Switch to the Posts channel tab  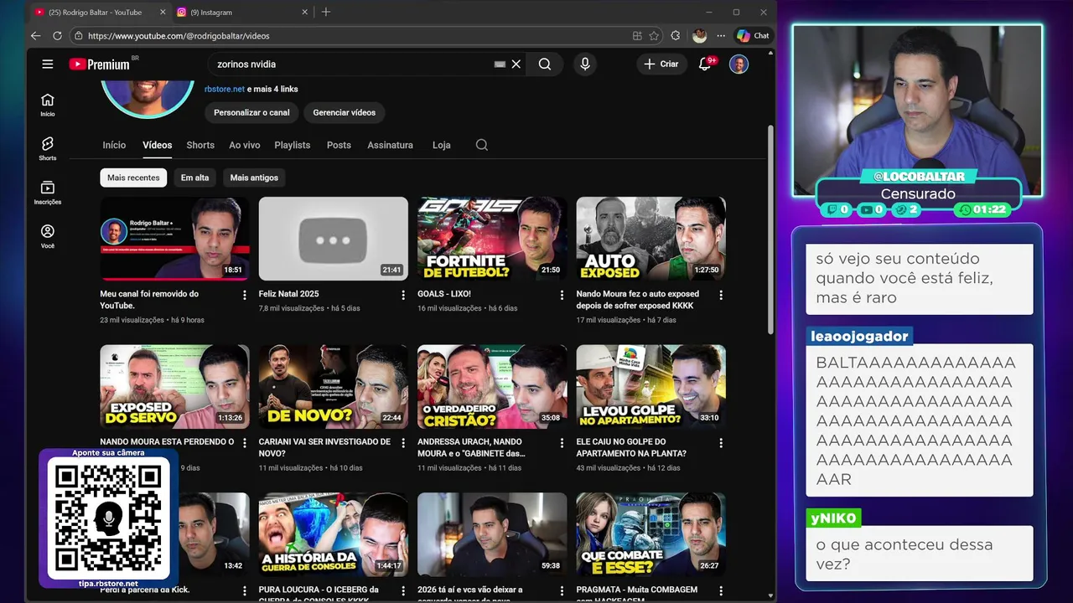[339, 145]
